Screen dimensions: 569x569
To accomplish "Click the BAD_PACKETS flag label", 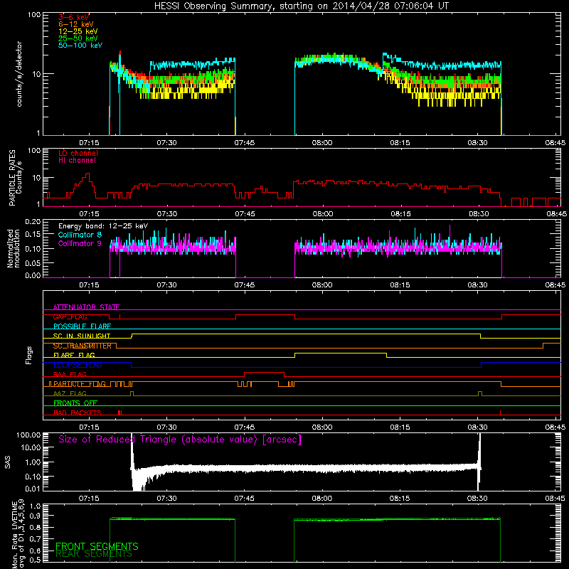I will tap(78, 413).
